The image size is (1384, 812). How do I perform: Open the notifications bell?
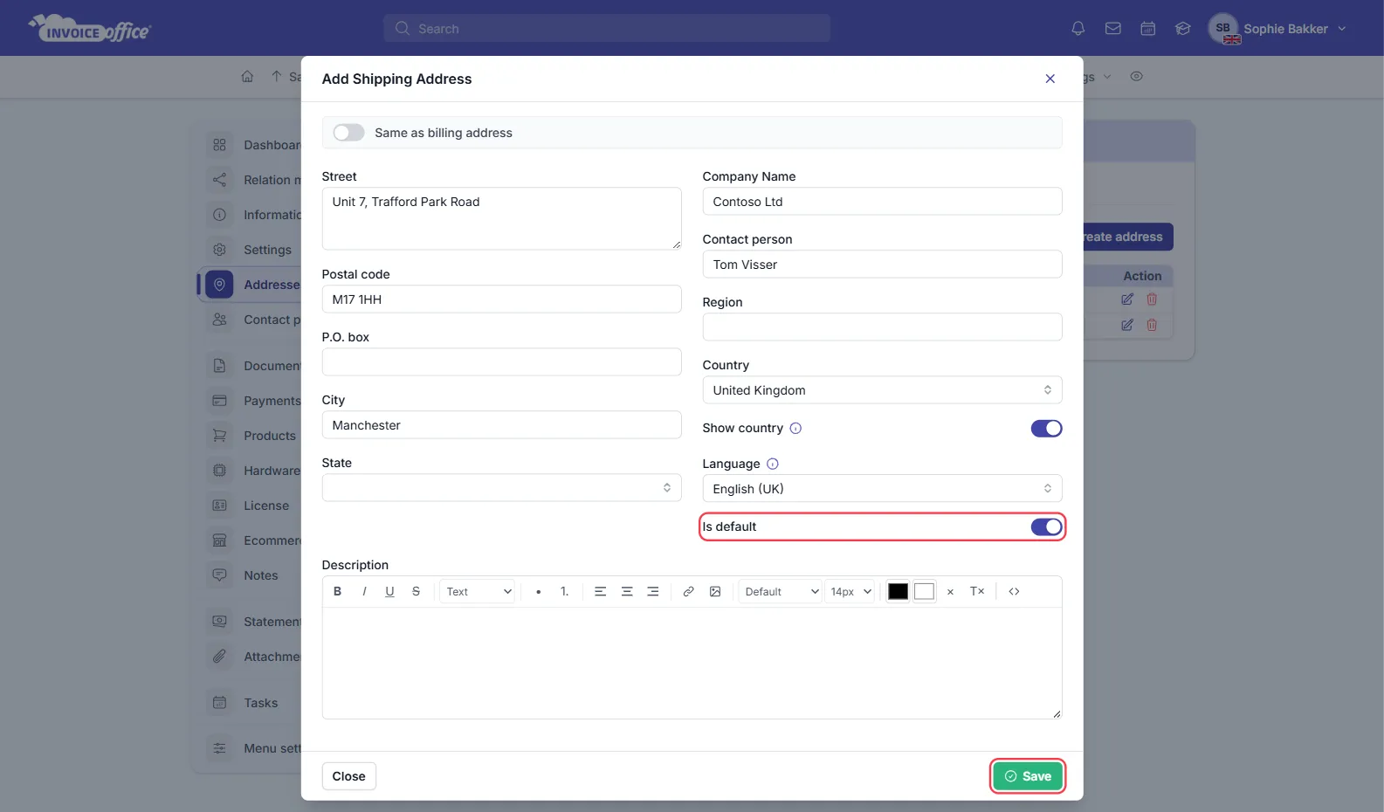click(x=1078, y=29)
